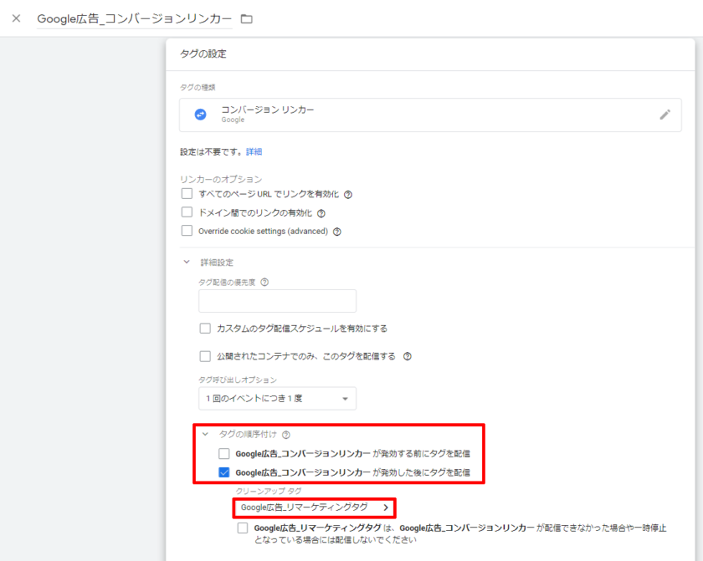This screenshot has height=561, width=703.
Task: Click the コンバージョン リンカー blue tag icon
Action: tap(200, 115)
